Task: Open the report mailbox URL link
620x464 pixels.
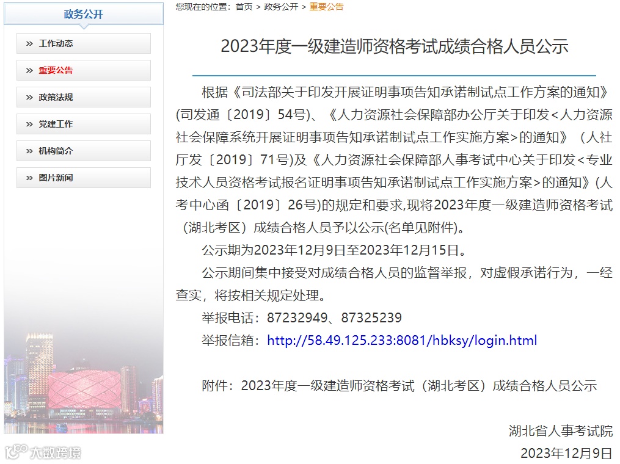Action: (402, 340)
